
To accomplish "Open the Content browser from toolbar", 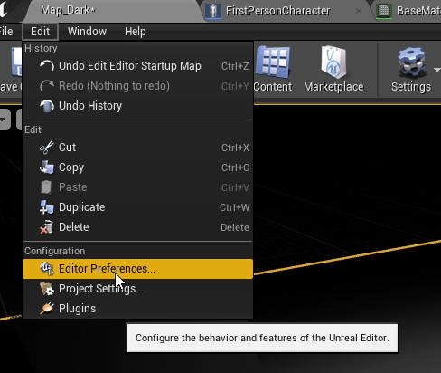I will pos(273,69).
